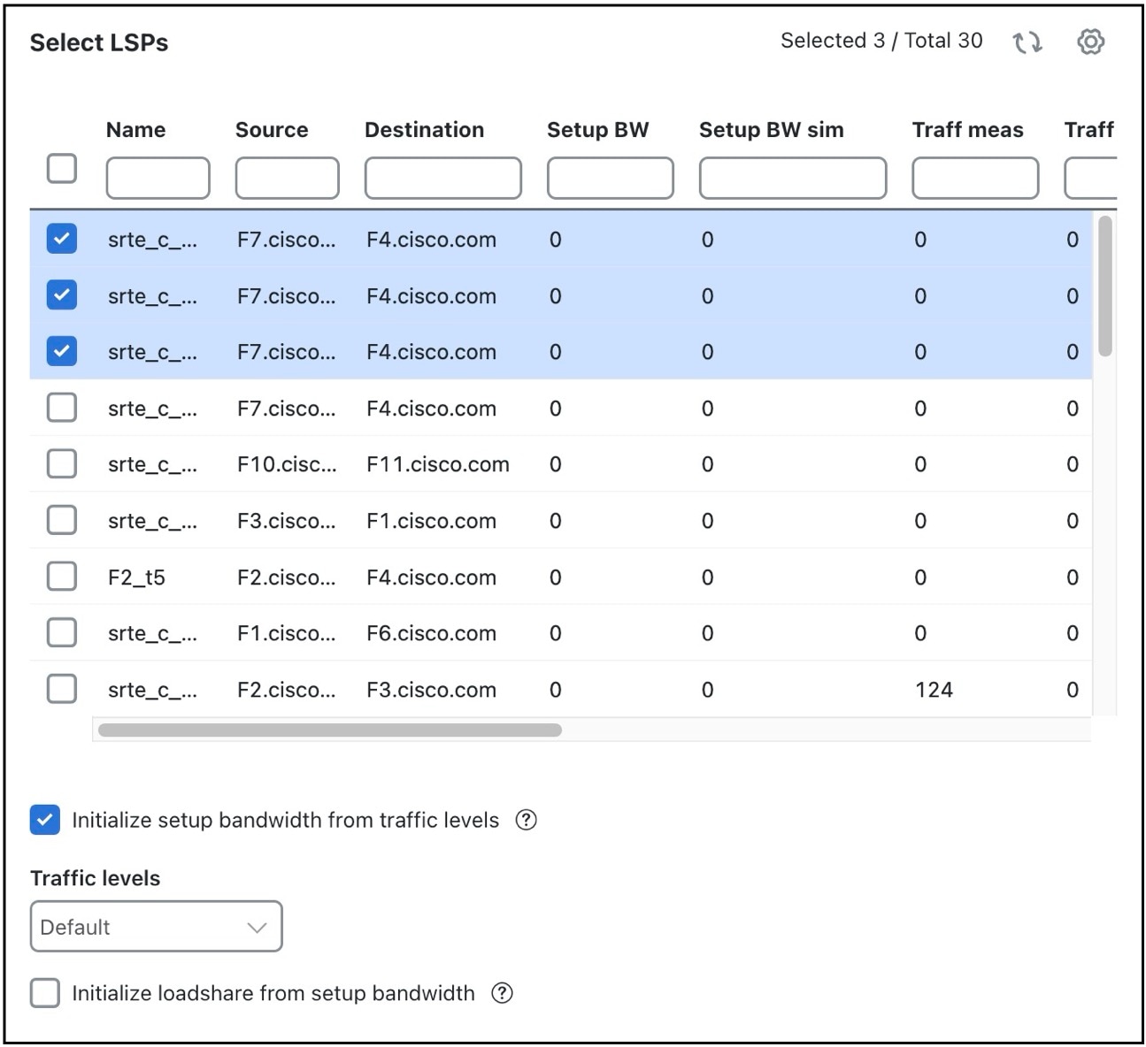Click the Destination filter field
The height and width of the screenshot is (1047, 1146).
coord(443,178)
